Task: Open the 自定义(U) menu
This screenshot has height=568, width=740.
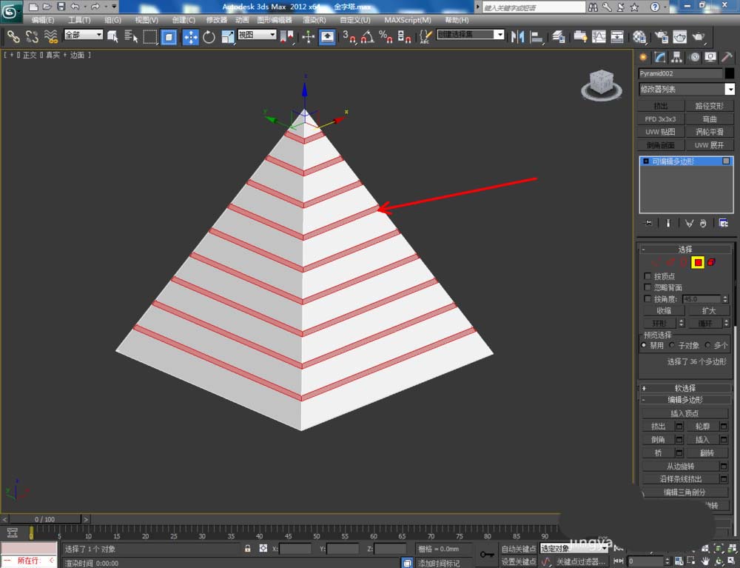Action: (355, 20)
